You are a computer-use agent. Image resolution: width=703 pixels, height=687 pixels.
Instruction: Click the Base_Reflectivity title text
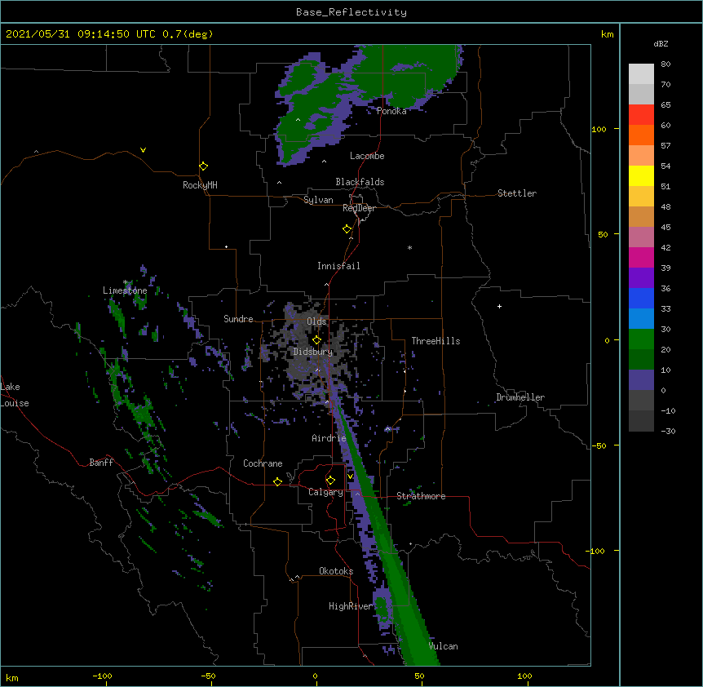351,12
